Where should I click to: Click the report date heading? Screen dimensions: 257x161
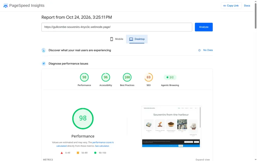click(x=77, y=17)
